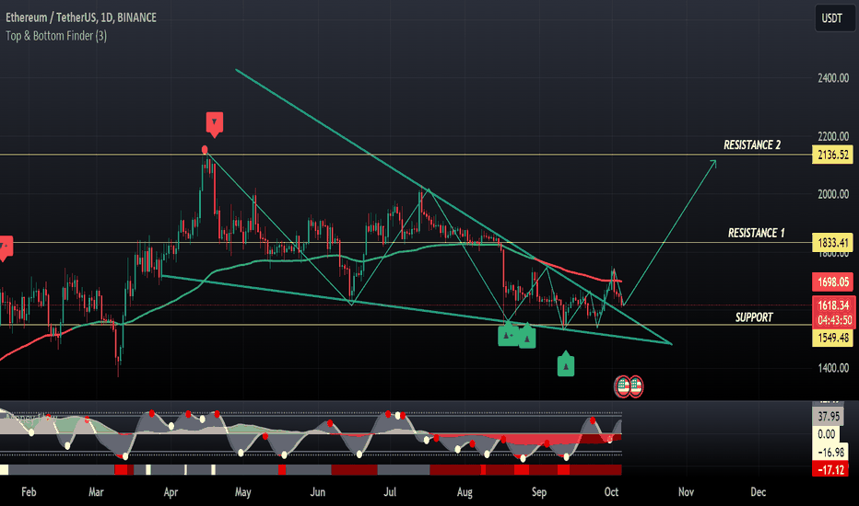Screen dimensions: 859x506
Task: Select the RESISTANCE 2 label
Action: (752, 145)
